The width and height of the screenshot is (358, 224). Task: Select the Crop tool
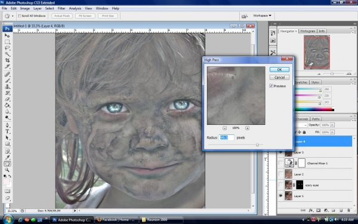pos(7,60)
